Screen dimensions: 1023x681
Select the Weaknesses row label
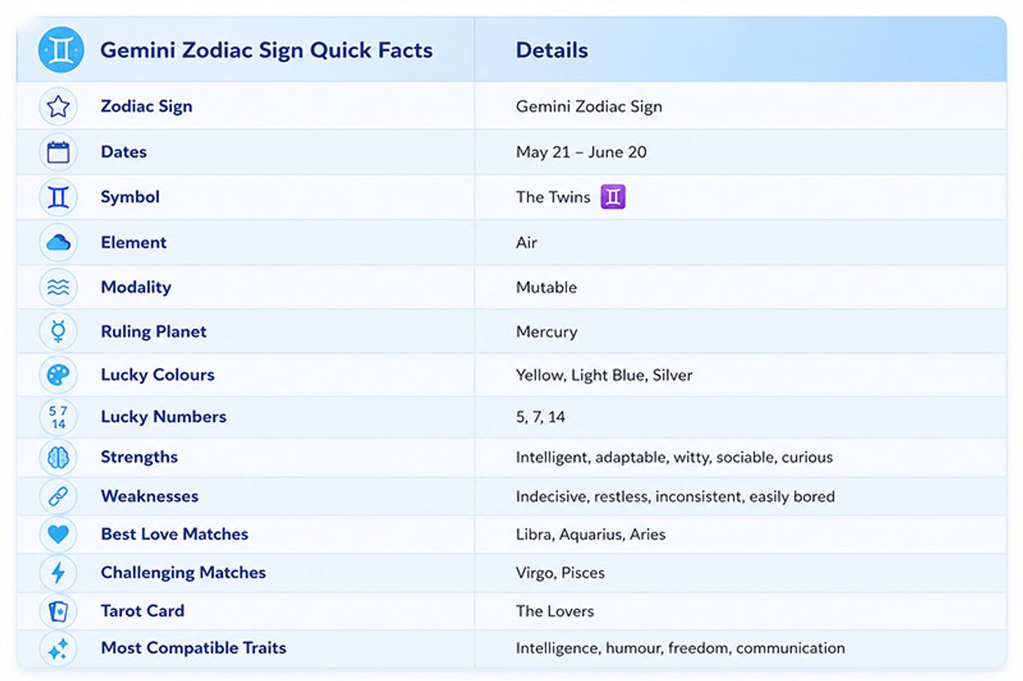[149, 496]
